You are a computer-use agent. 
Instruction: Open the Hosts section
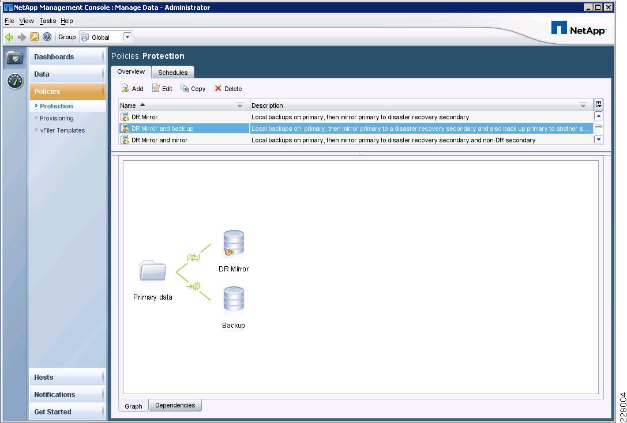point(67,377)
